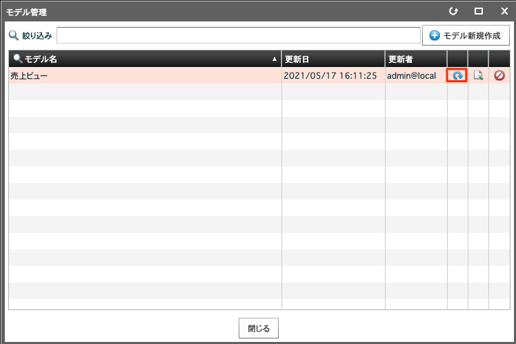Maximize the モデル管理 window
The width and height of the screenshot is (516, 344).
pyautogui.click(x=479, y=11)
